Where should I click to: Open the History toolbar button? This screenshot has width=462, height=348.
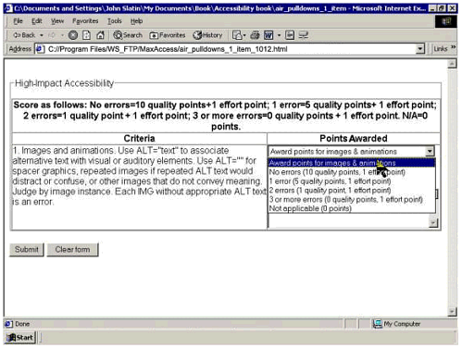pyautogui.click(x=207, y=35)
